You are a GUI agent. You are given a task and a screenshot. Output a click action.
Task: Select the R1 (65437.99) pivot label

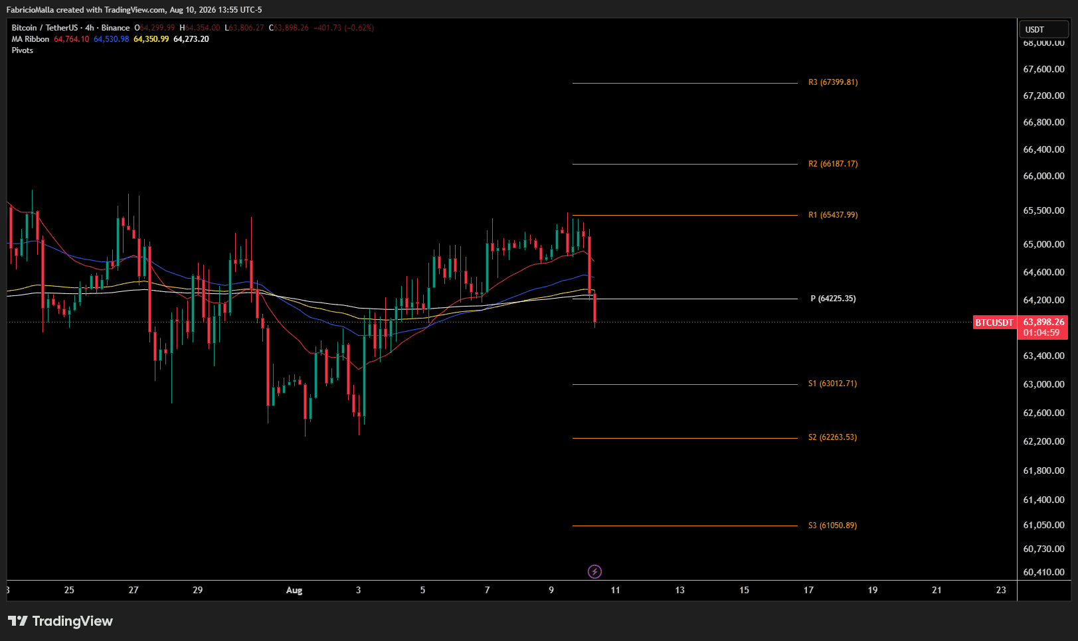point(833,215)
